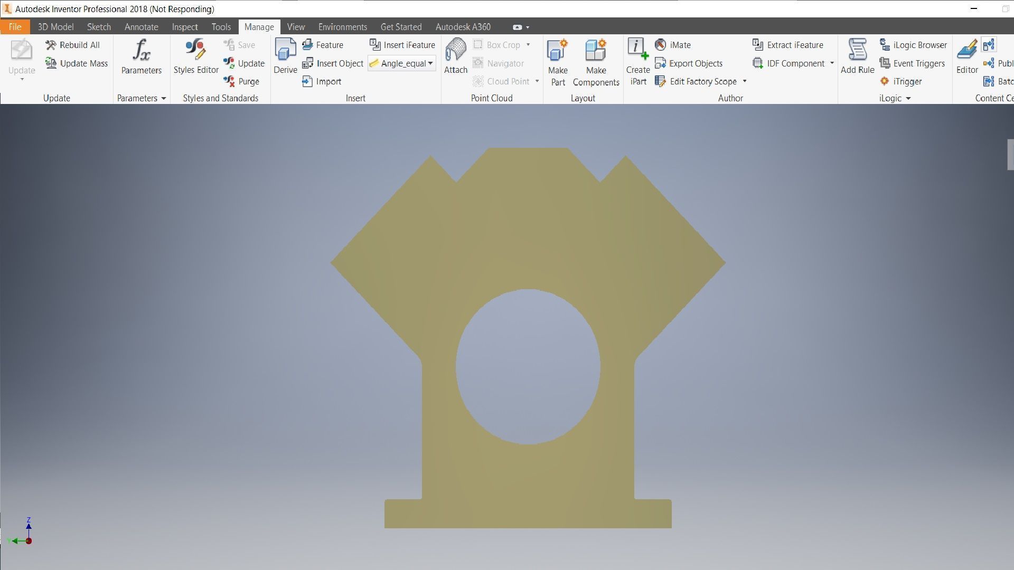
Task: Click the Rebuild All button
Action: [73, 45]
